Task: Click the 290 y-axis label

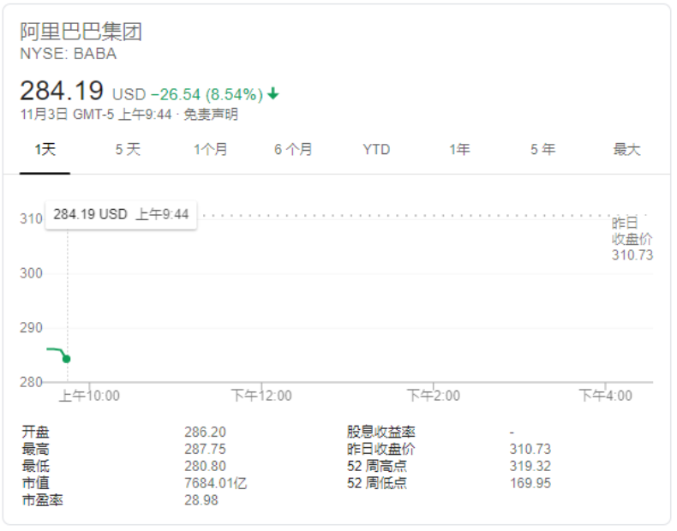Action: [31, 328]
